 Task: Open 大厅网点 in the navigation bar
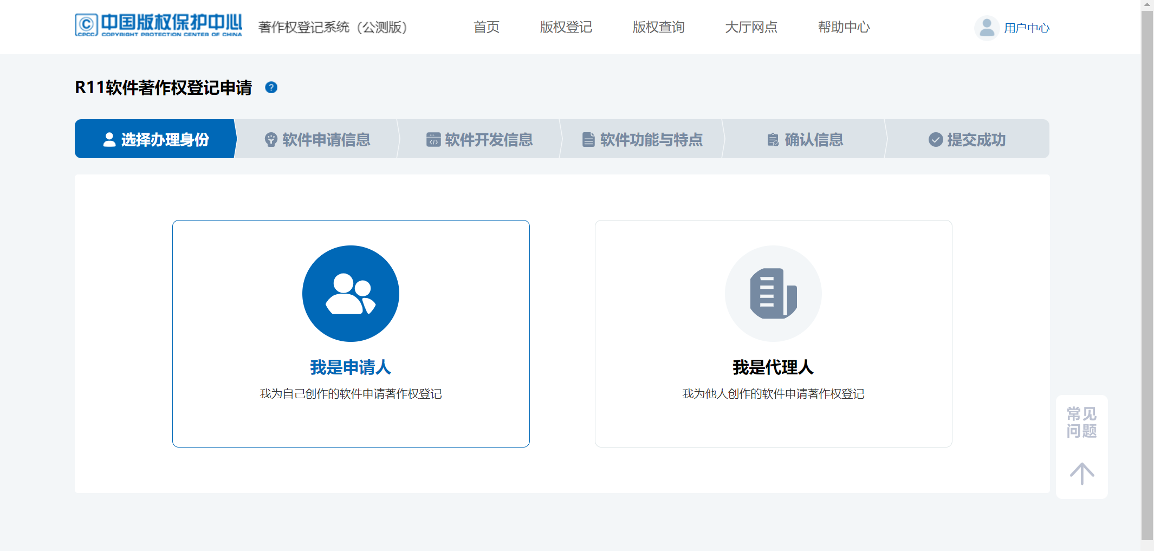751,27
